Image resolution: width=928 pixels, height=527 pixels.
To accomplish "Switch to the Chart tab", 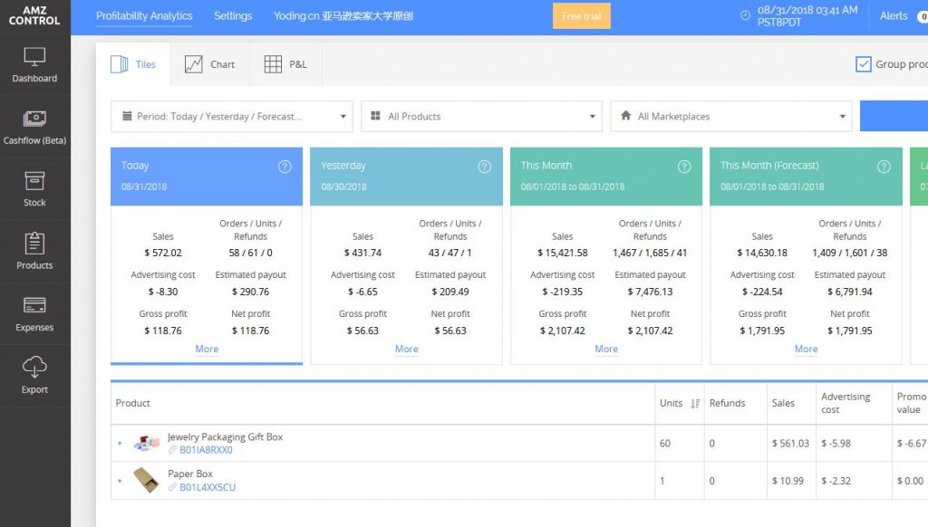I will (209, 65).
